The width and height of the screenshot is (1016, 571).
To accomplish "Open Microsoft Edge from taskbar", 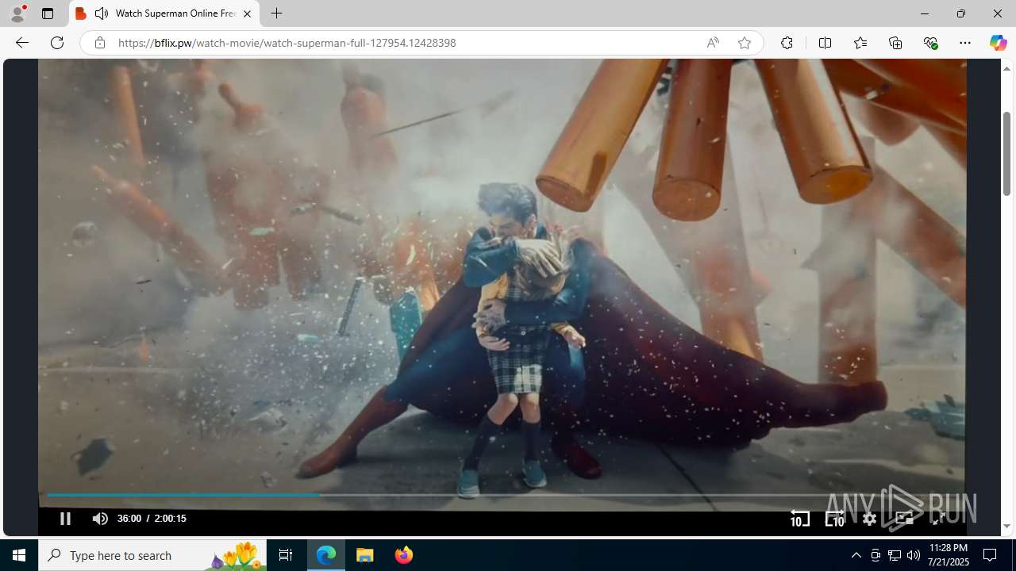I will coord(326,555).
